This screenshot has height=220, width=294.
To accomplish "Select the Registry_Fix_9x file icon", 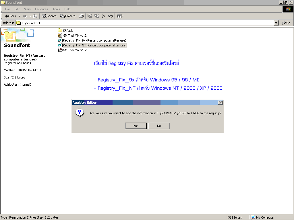I will coord(60,40).
